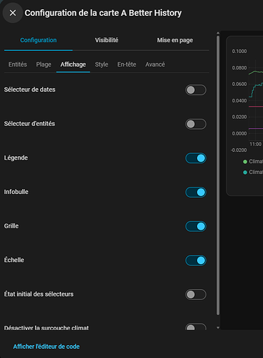
Task: Select the En-tête sub-tab
Action: 127,64
